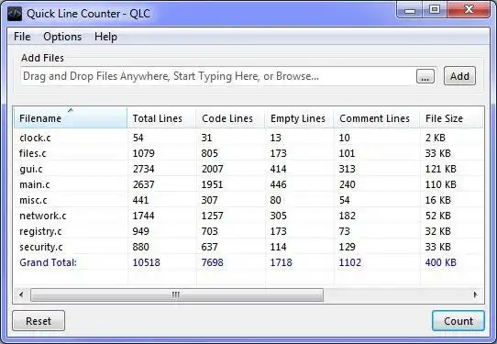The height and width of the screenshot is (344, 497).
Task: Click the QLC app icon in title bar
Action: click(15, 14)
